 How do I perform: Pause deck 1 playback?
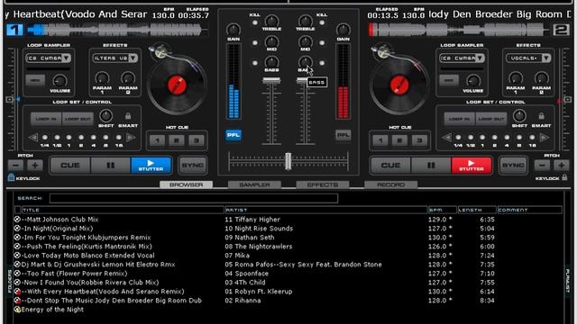pyautogui.click(x=110, y=166)
